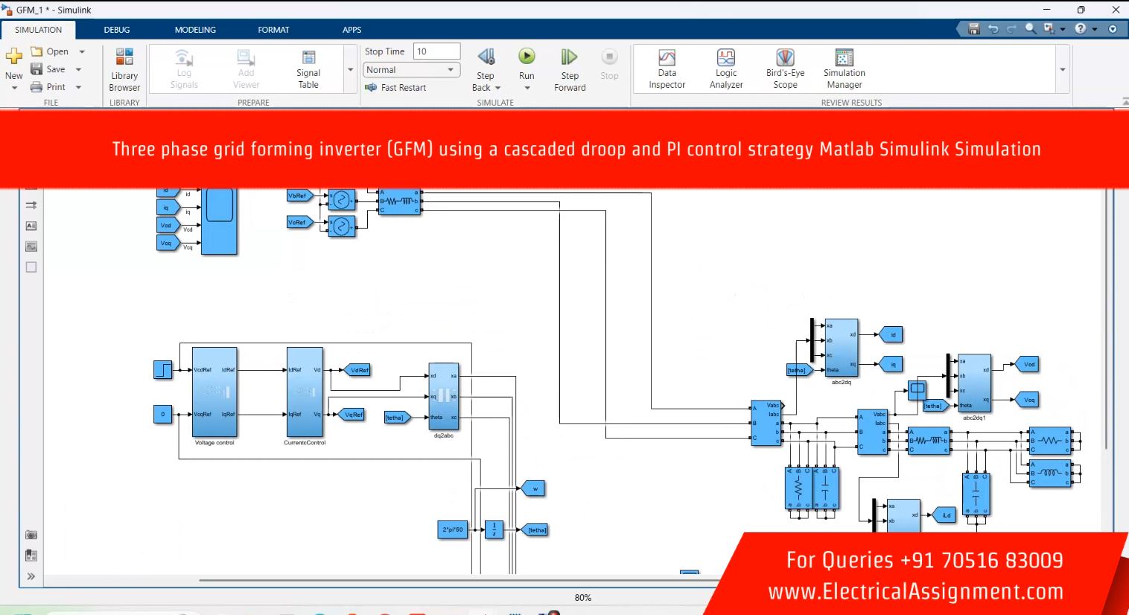
Task: Click the New model icon
Action: pyautogui.click(x=13, y=56)
